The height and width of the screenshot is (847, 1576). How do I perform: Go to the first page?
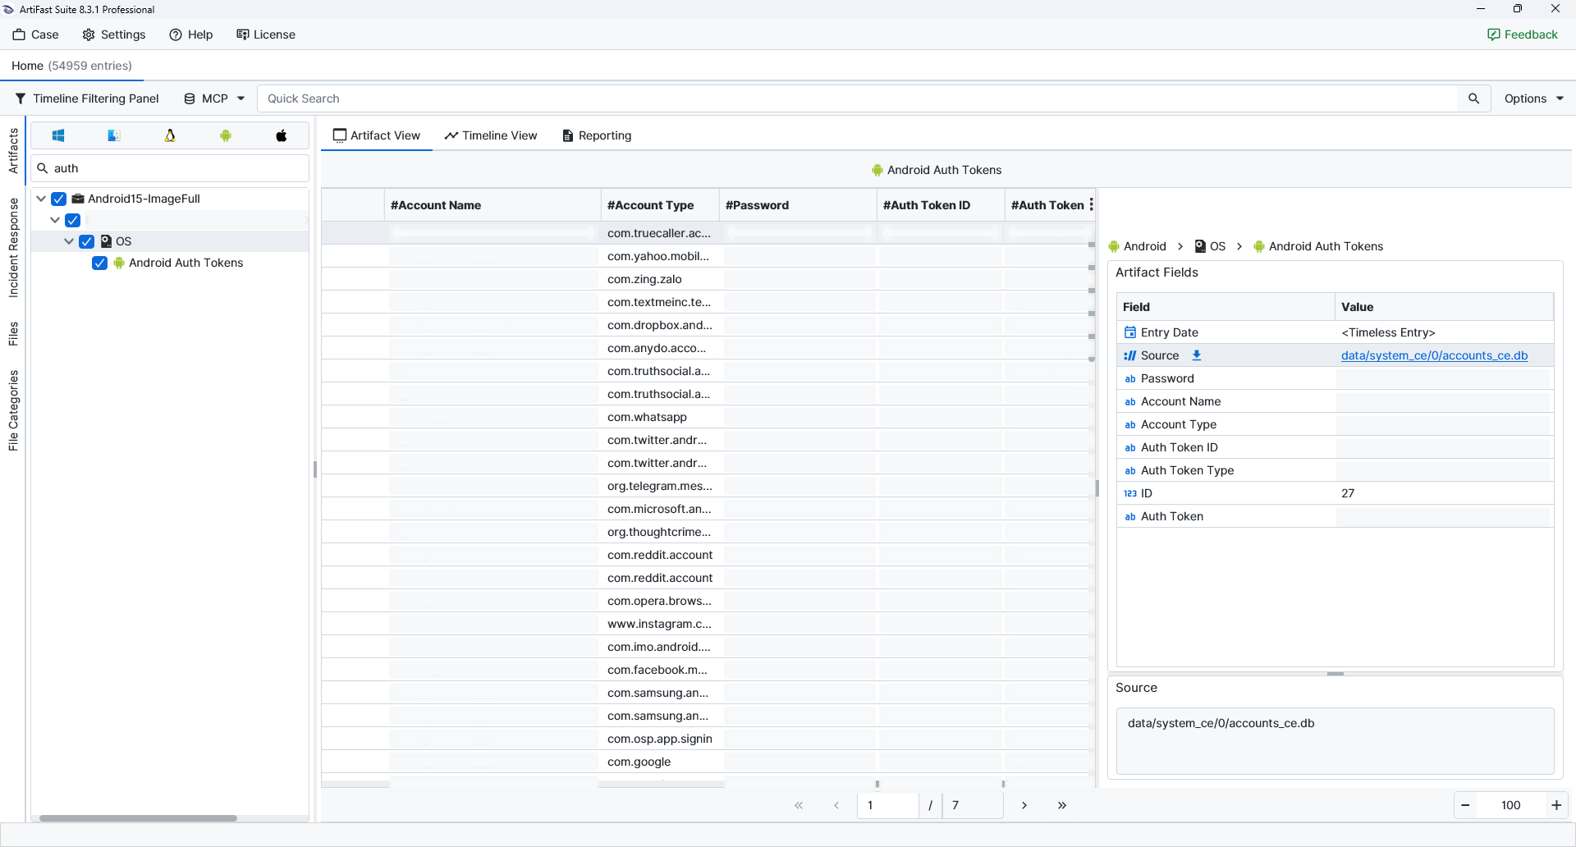799,805
